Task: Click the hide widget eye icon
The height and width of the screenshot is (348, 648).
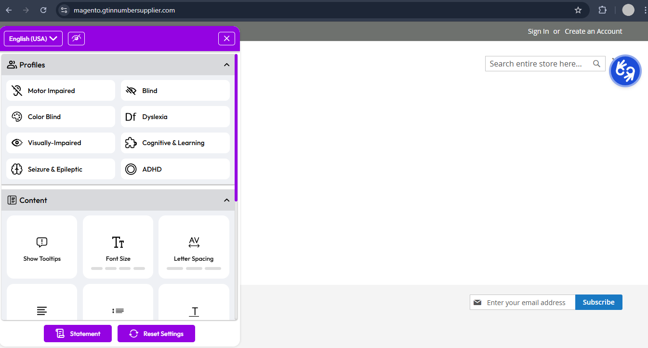Action: tap(76, 38)
